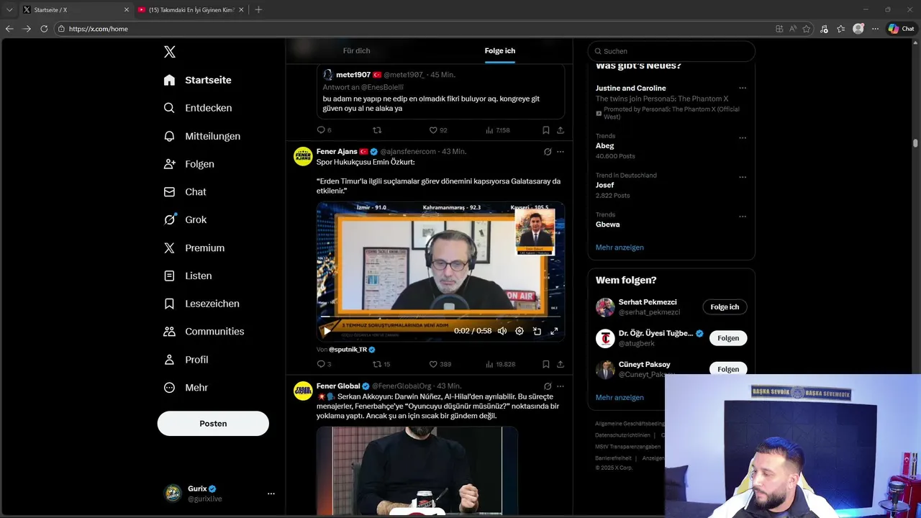Open more options on Fener Global post
The height and width of the screenshot is (518, 921).
tap(561, 386)
